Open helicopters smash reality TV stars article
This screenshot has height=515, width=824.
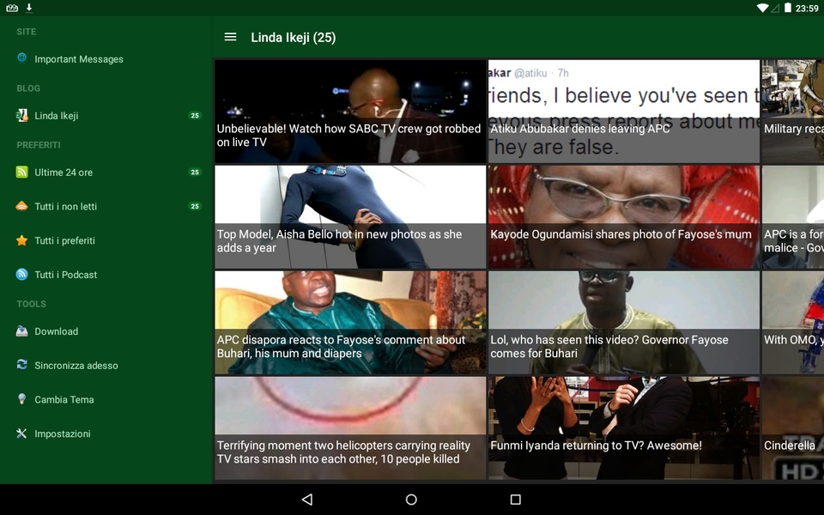coord(350,427)
